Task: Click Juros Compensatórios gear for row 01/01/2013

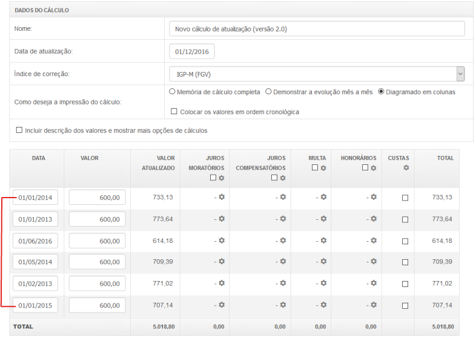Action: [x=283, y=218]
